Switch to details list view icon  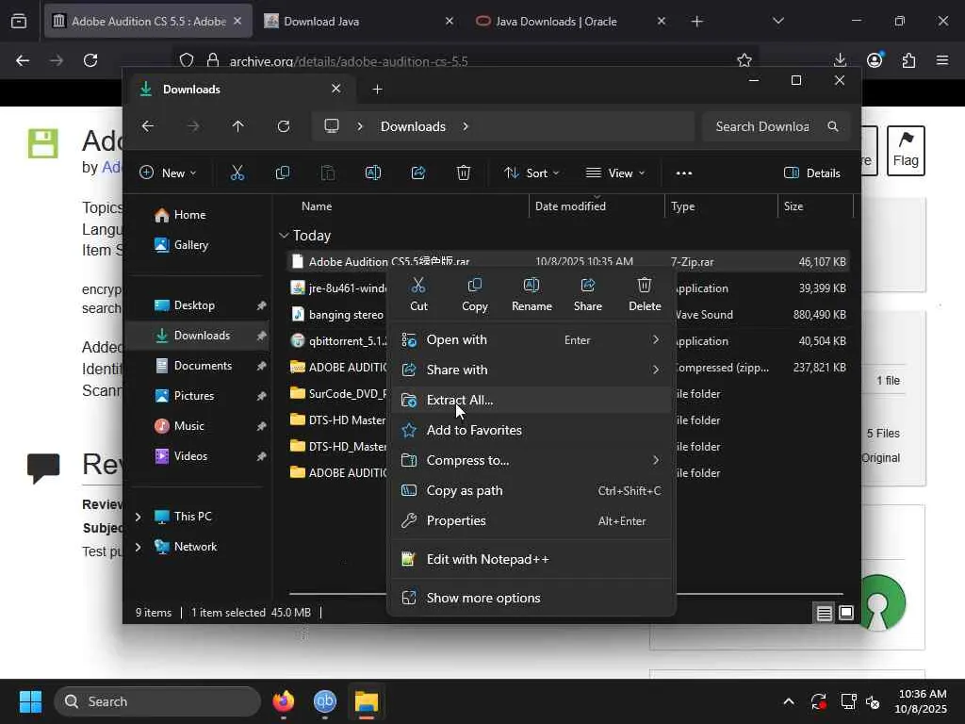tap(824, 613)
